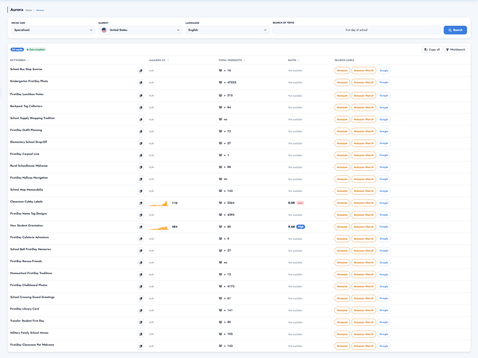
Task: Copy keyword First-Day Lunchbox Notes
Action: [x=141, y=95]
